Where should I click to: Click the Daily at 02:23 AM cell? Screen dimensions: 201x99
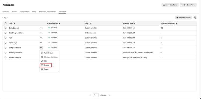[x=129, y=33]
